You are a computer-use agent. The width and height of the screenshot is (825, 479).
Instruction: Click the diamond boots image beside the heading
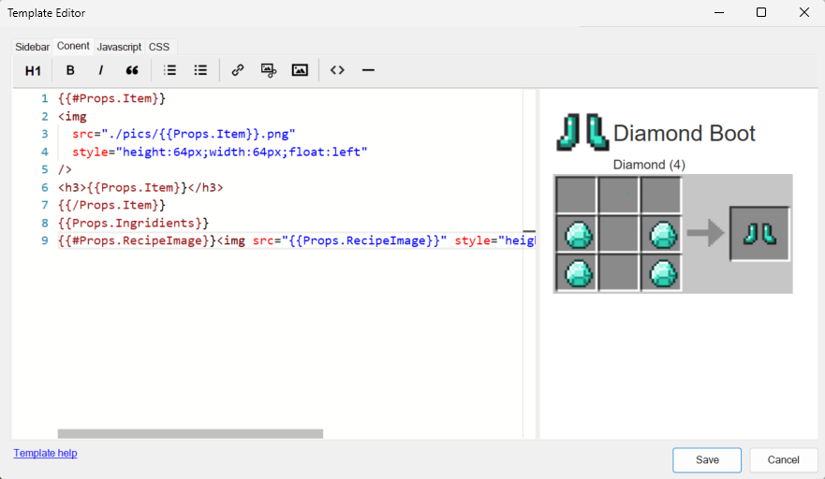tap(582, 132)
